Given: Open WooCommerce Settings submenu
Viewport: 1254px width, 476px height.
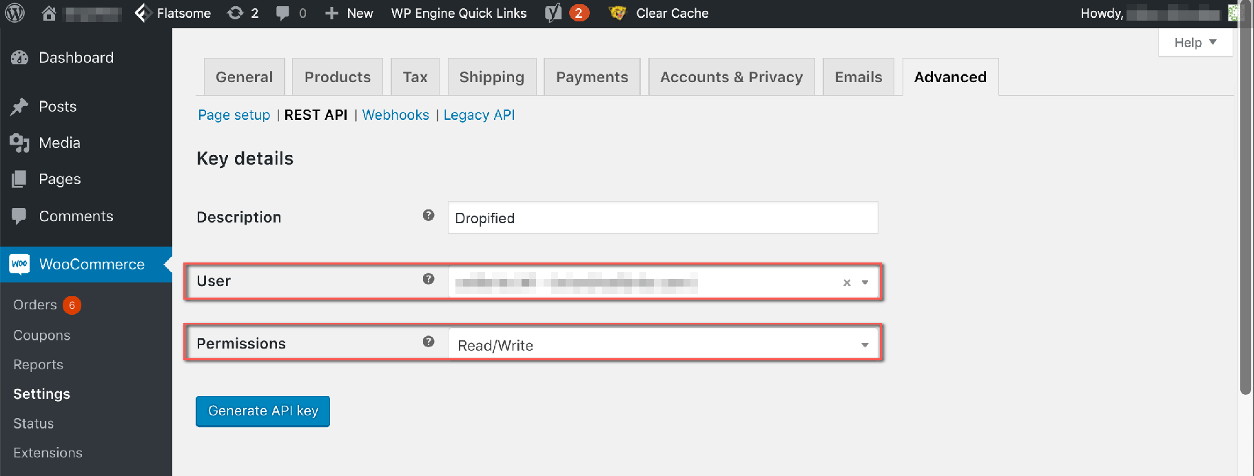Looking at the screenshot, I should pyautogui.click(x=42, y=394).
